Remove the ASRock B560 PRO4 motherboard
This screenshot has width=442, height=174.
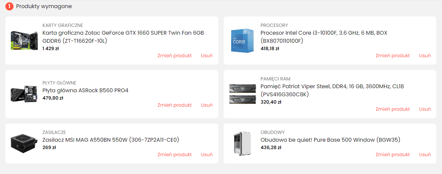coord(207,105)
